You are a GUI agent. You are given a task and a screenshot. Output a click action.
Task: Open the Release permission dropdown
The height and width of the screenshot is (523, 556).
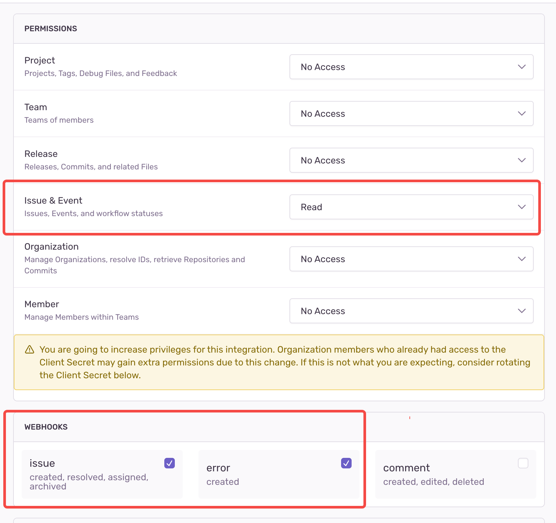coord(411,160)
